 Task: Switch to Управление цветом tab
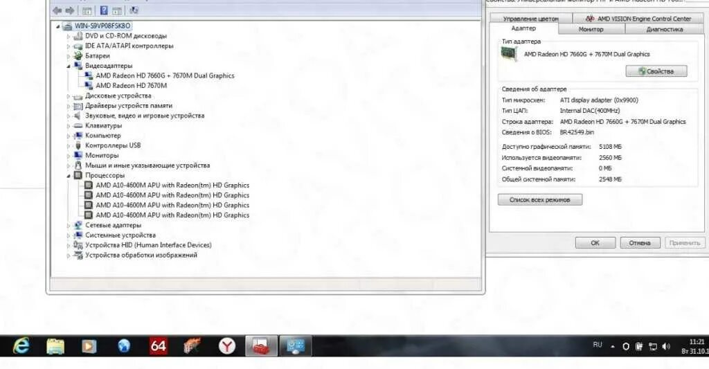pos(531,19)
